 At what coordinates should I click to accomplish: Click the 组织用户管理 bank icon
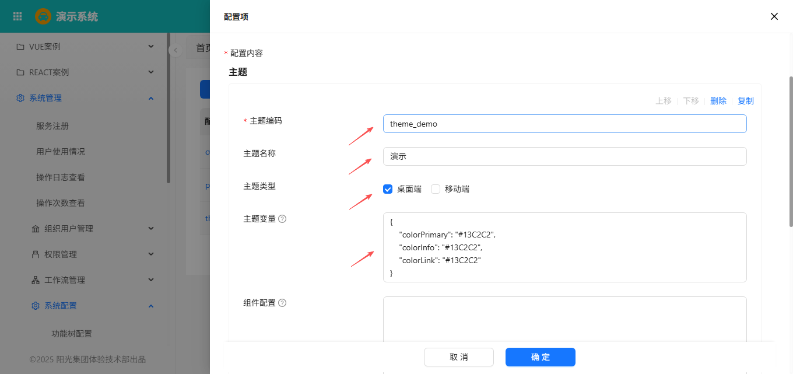tap(36, 229)
